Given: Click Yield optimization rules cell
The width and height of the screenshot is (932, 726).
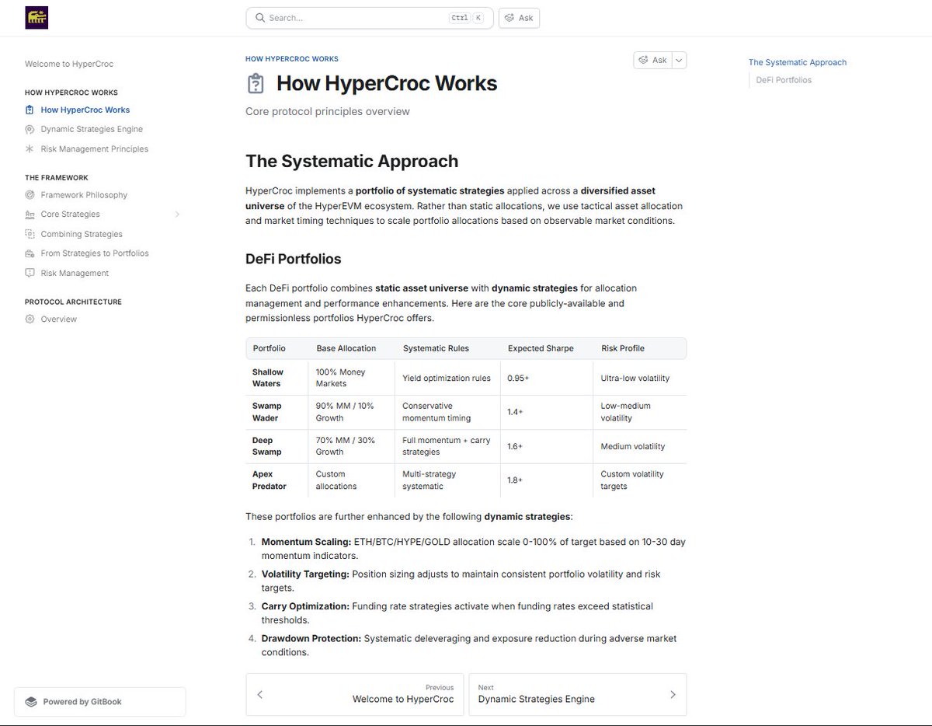Looking at the screenshot, I should 447,378.
